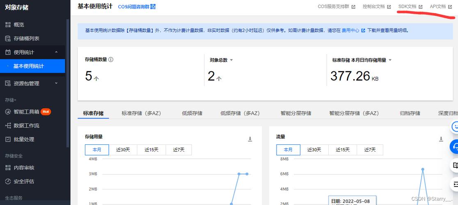Download the 流量 chart data
This screenshot has width=458, height=205.
pos(441,139)
